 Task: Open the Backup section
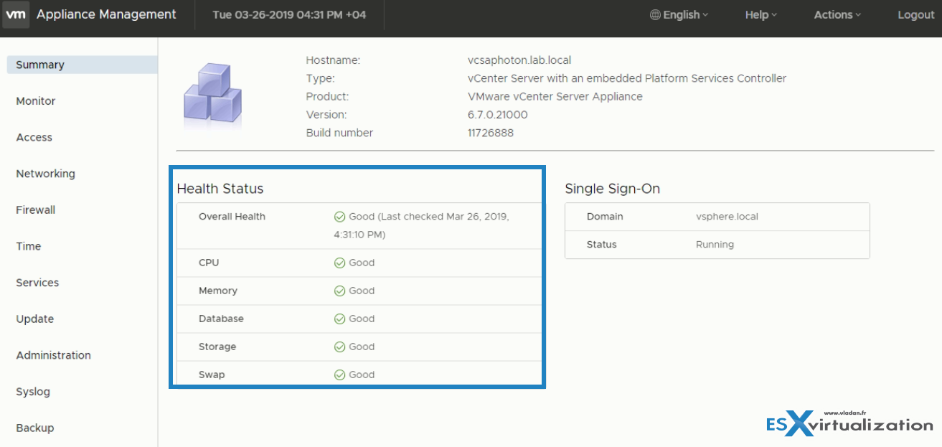pyautogui.click(x=34, y=428)
